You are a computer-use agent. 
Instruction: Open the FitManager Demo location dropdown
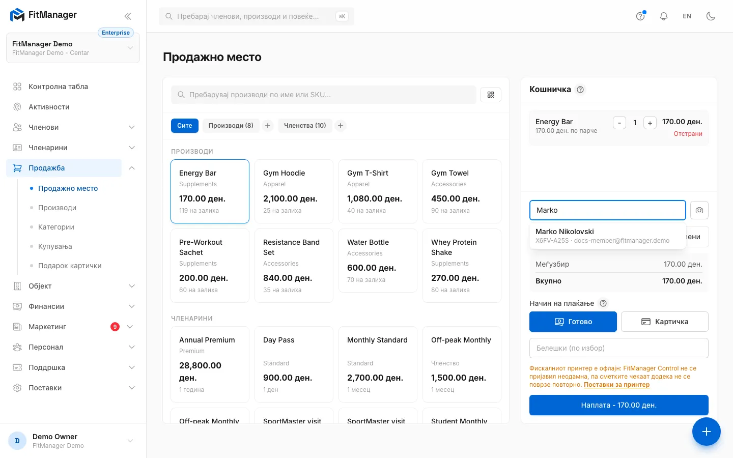pos(73,48)
